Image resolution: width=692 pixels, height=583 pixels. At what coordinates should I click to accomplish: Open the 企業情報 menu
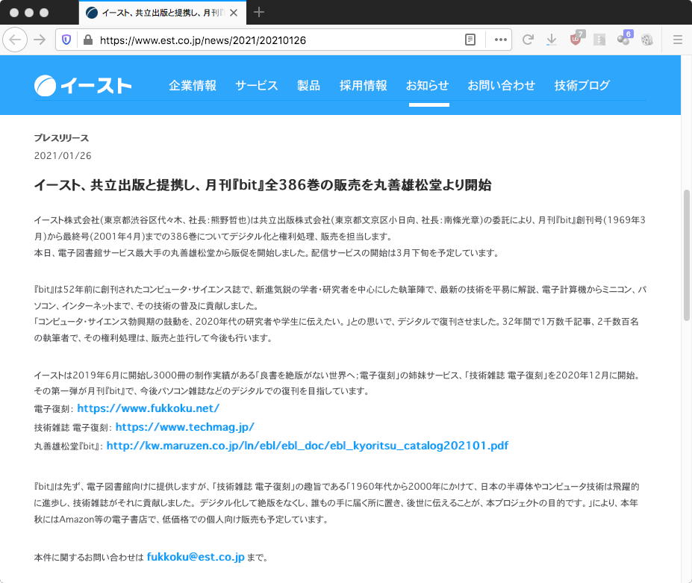coord(193,85)
